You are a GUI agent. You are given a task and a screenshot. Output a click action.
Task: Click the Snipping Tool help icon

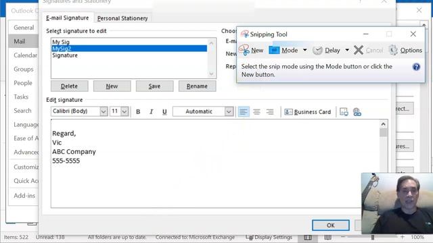(416, 67)
